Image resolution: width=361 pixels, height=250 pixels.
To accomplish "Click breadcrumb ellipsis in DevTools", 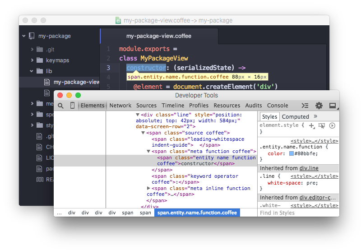I will (x=60, y=213).
